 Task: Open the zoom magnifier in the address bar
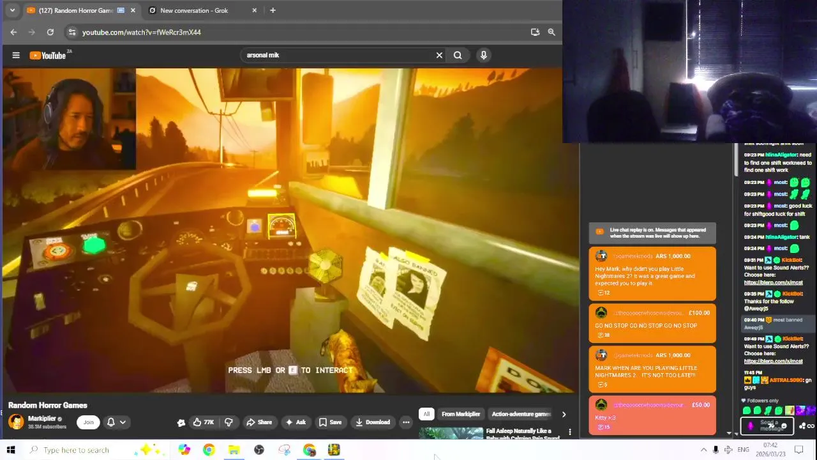pos(551,32)
